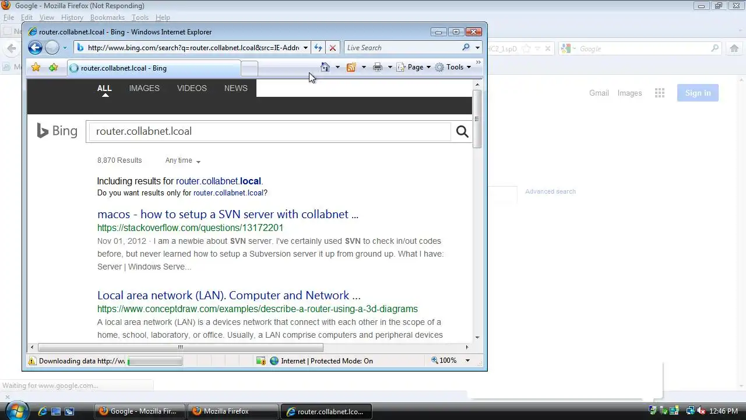Click the horizontal scrollbar right arrow
746x420 pixels.
[x=467, y=347]
